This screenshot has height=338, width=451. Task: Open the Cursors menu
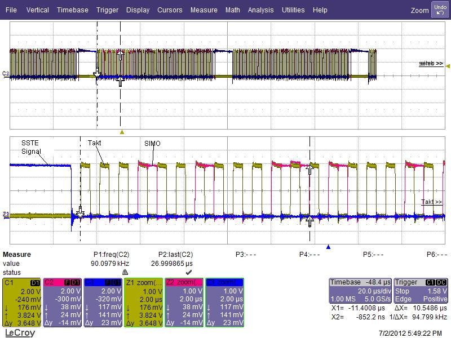coord(170,10)
